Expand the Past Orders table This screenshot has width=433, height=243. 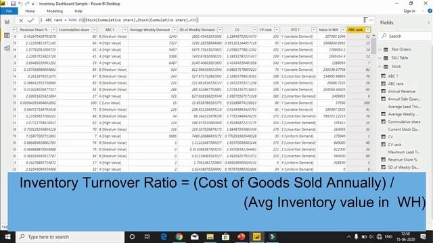tap(380, 49)
